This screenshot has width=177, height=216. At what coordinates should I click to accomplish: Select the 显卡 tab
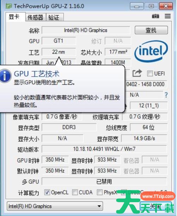click(15, 17)
